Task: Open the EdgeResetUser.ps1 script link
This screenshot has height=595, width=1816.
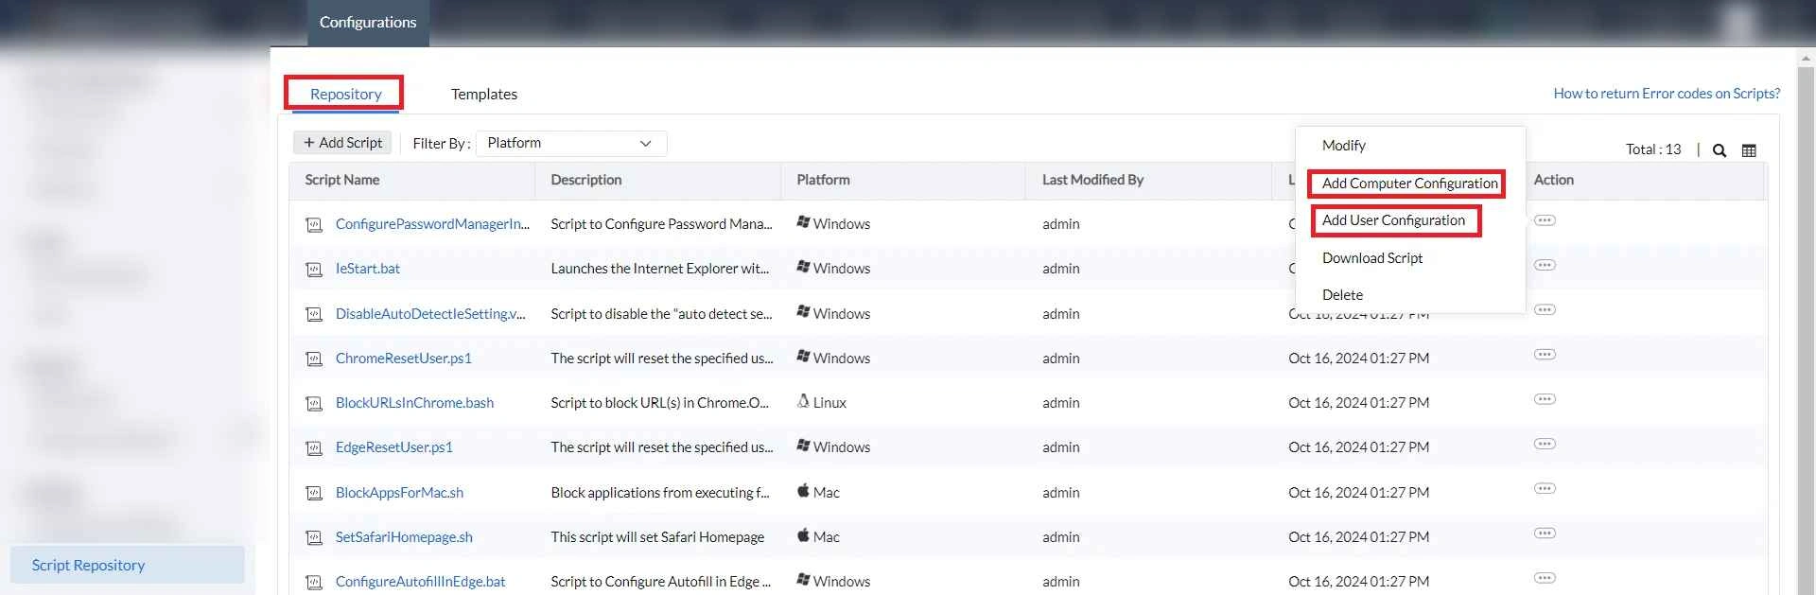Action: [x=393, y=447]
